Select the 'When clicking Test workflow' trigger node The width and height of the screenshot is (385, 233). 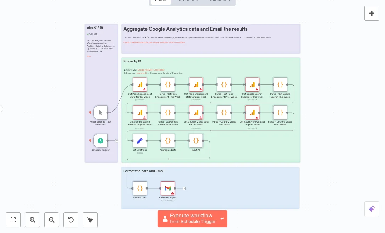101,113
